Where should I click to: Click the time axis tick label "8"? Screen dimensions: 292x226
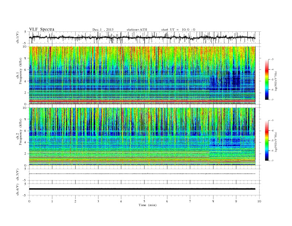(213, 201)
